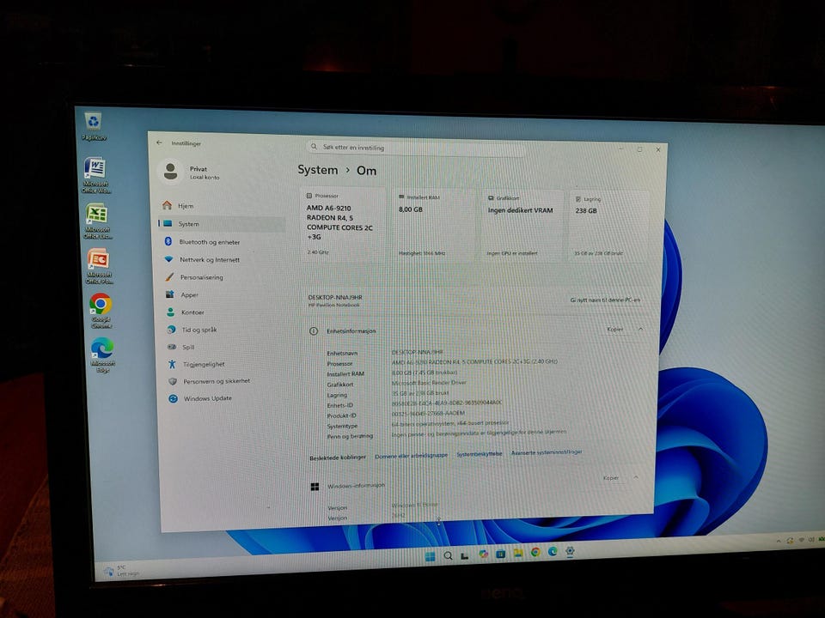Open the Google Chrome desktop shortcut
Image resolution: width=825 pixels, height=618 pixels.
(101, 311)
